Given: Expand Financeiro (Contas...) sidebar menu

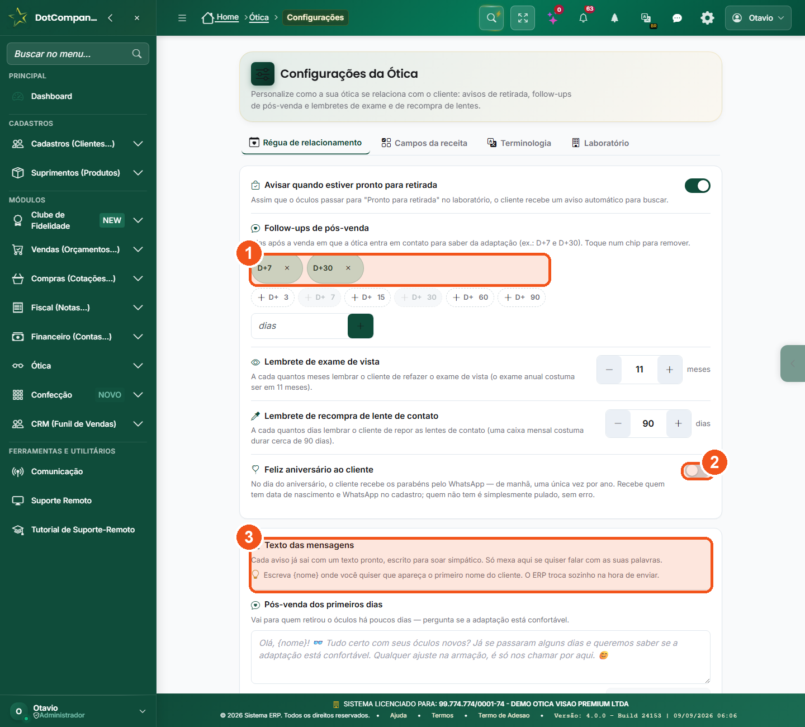Looking at the screenshot, I should (x=78, y=337).
